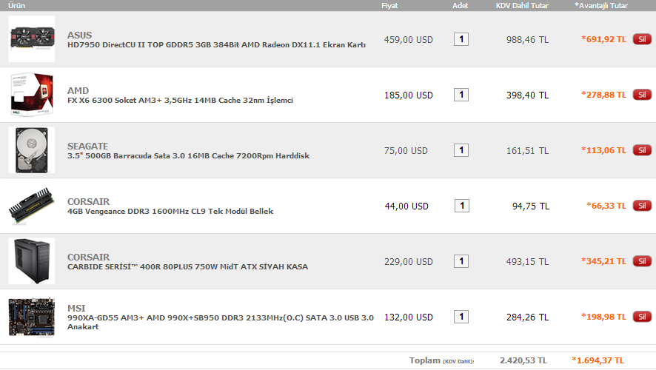Select the Corsair Vengeance quantity box

pos(462,206)
